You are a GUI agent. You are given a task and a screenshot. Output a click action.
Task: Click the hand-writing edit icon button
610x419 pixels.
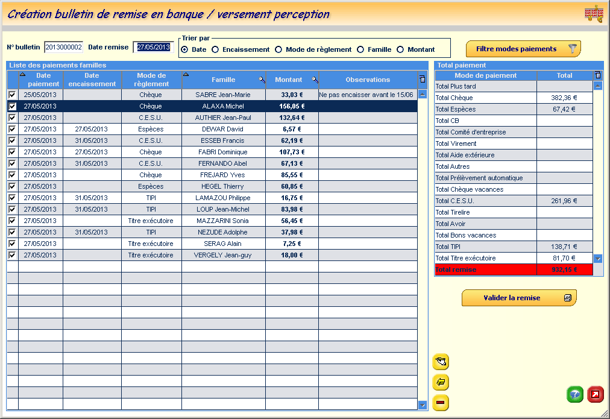click(x=441, y=362)
